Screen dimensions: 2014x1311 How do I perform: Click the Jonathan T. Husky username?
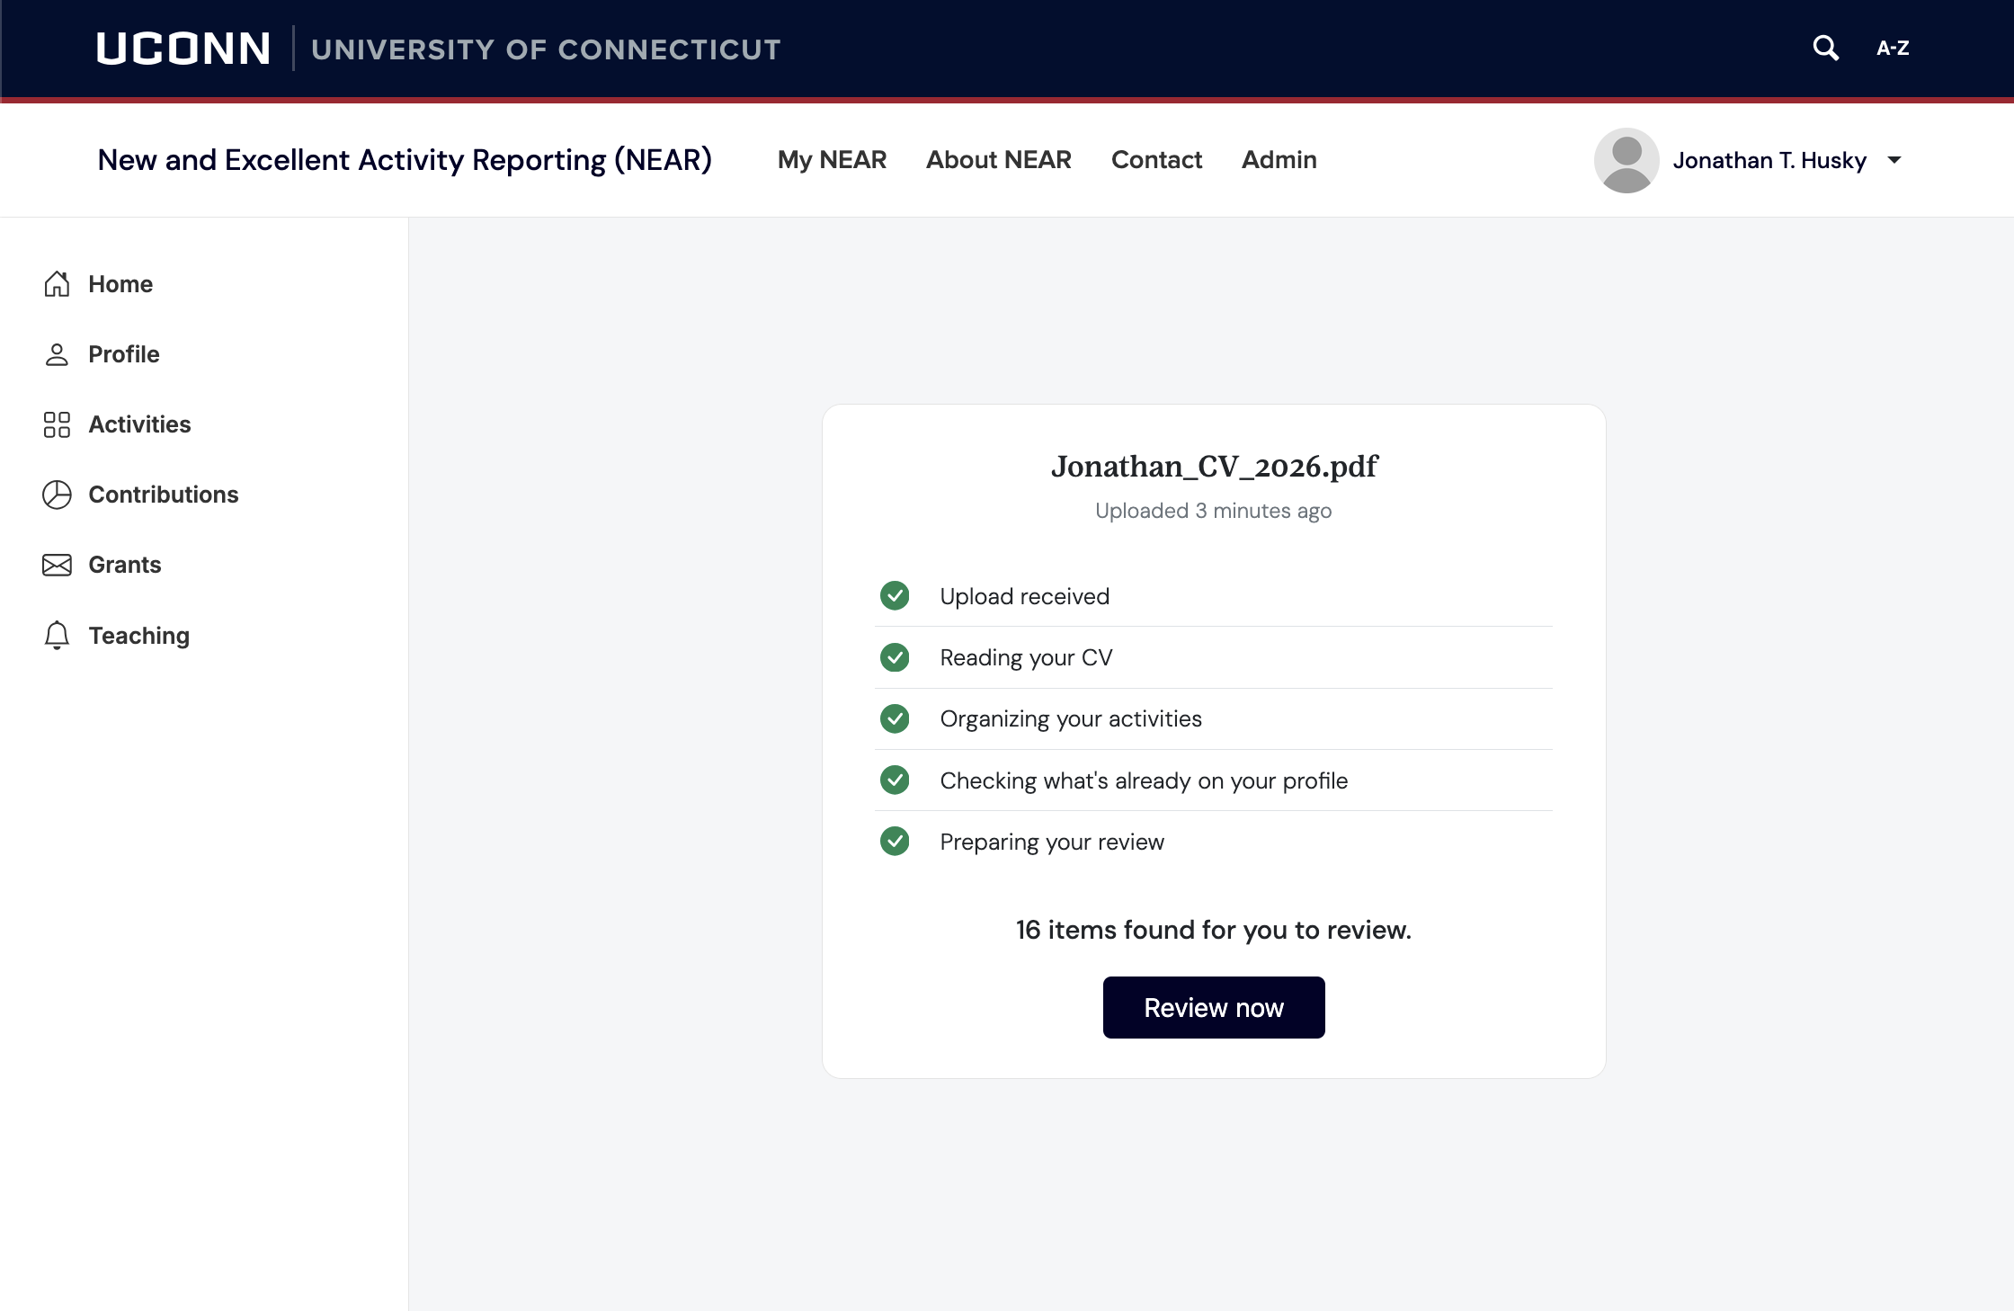coord(1769,160)
